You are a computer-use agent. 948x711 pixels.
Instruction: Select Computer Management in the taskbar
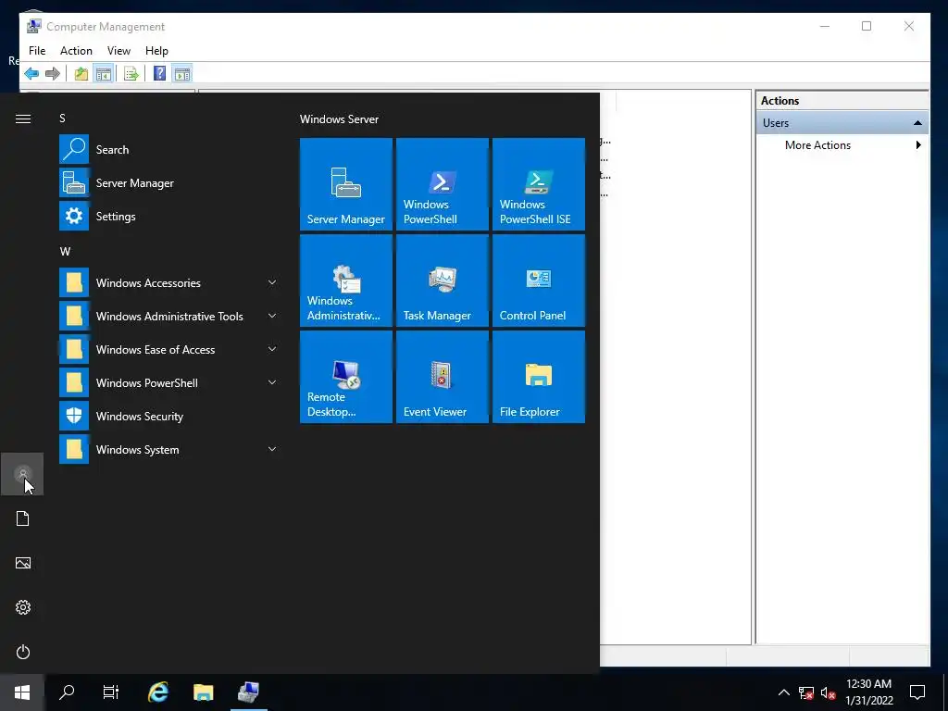(248, 692)
